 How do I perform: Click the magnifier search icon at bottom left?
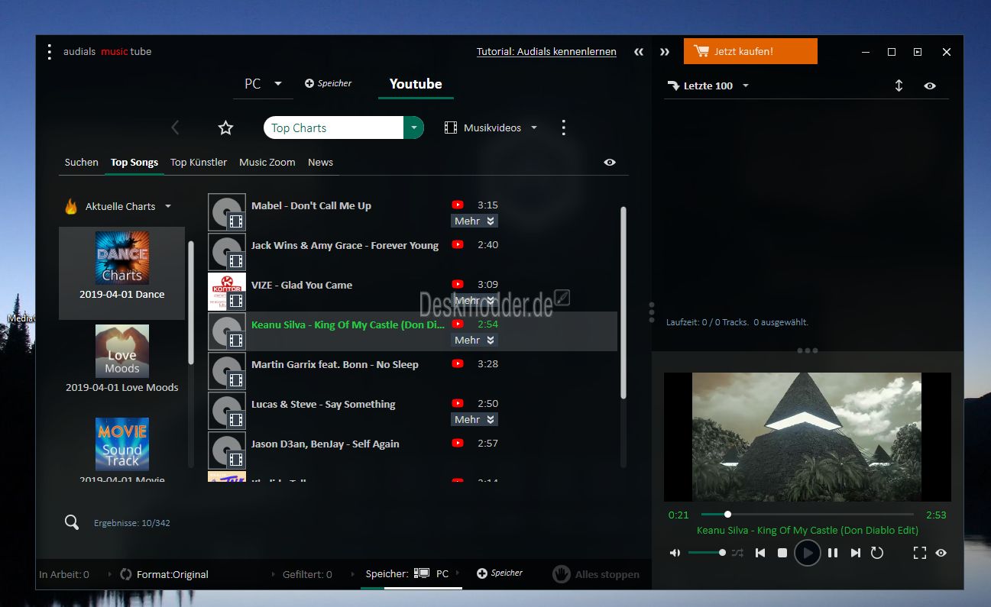tap(72, 522)
